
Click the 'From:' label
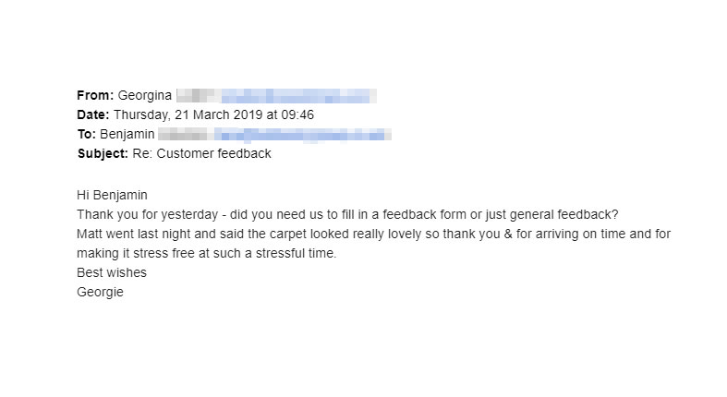tap(96, 95)
